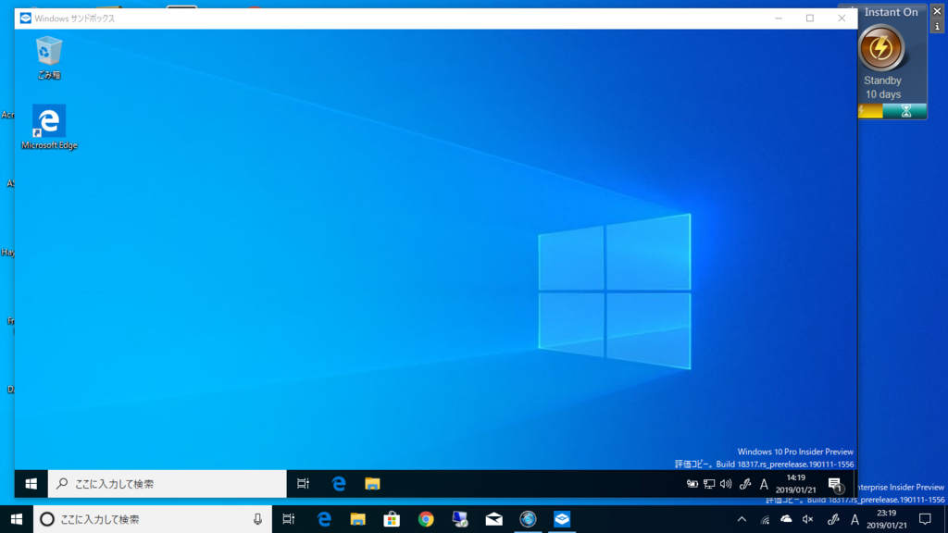Screen dimensions: 948x533
Task: Click the Instant On lightning power button
Action: [881, 48]
